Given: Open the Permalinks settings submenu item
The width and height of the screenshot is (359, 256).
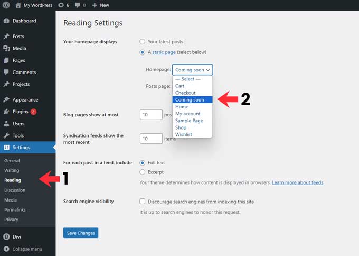Looking at the screenshot, I should (15, 210).
